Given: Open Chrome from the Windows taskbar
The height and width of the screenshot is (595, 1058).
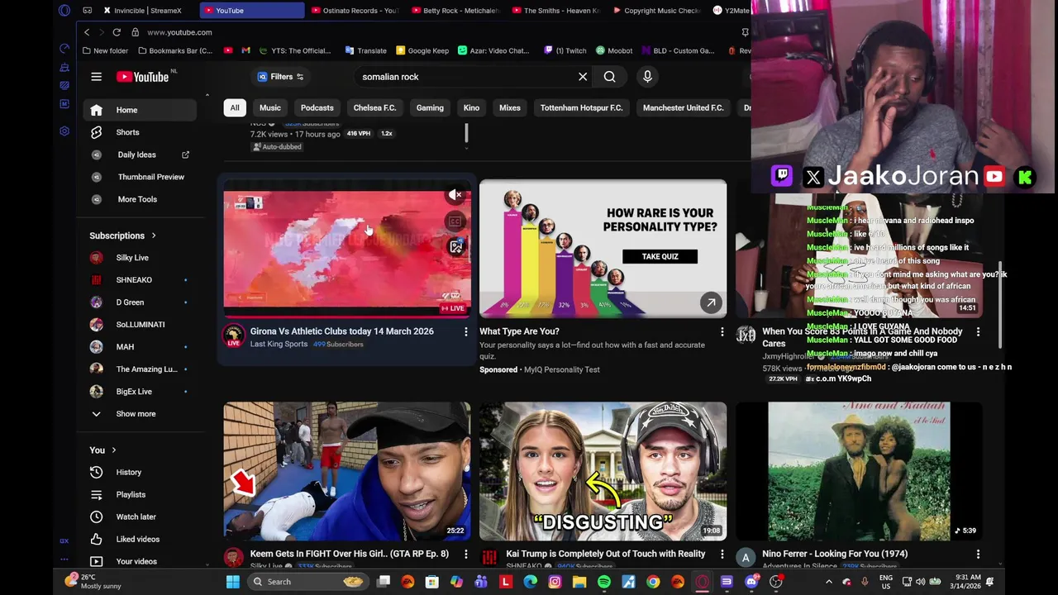Looking at the screenshot, I should pos(653,582).
